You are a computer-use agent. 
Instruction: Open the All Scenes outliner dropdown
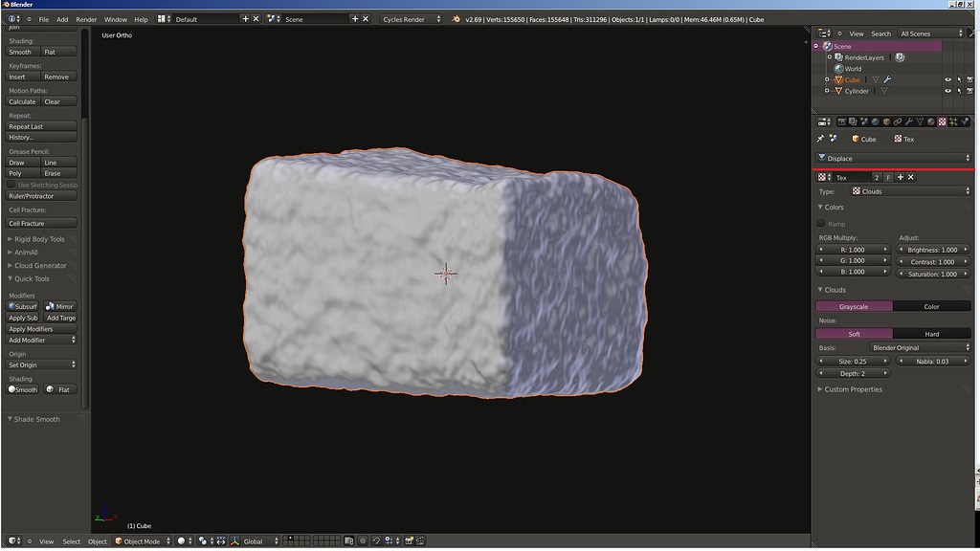click(x=931, y=33)
